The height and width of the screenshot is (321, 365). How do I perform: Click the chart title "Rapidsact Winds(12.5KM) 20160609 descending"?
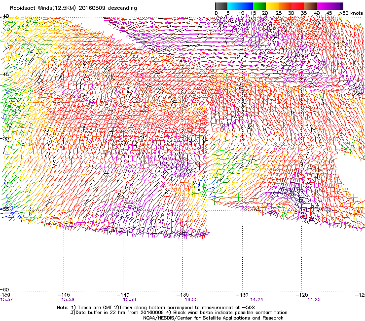point(73,8)
